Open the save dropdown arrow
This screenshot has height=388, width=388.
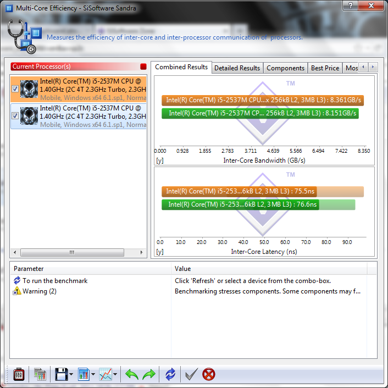coord(71,374)
